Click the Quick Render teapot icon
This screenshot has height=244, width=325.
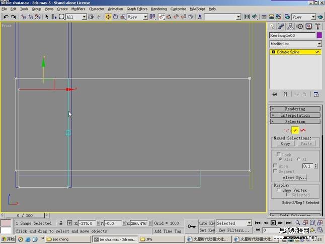pyautogui.click(x=320, y=17)
